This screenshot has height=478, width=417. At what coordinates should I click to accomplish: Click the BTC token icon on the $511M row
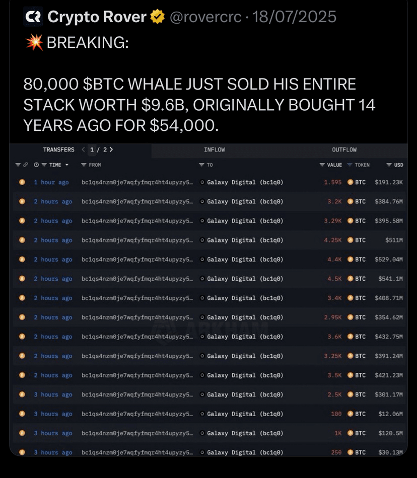click(350, 240)
